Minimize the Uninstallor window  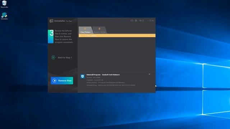[x=148, y=21]
